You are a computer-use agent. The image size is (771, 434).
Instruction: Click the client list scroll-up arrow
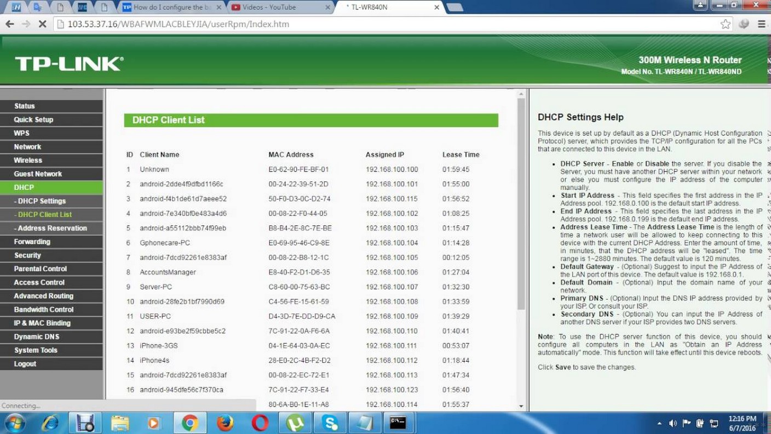tap(521, 94)
